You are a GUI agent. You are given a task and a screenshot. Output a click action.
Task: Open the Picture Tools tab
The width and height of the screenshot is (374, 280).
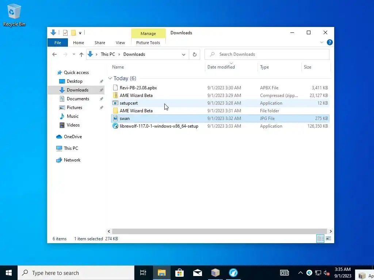point(148,43)
